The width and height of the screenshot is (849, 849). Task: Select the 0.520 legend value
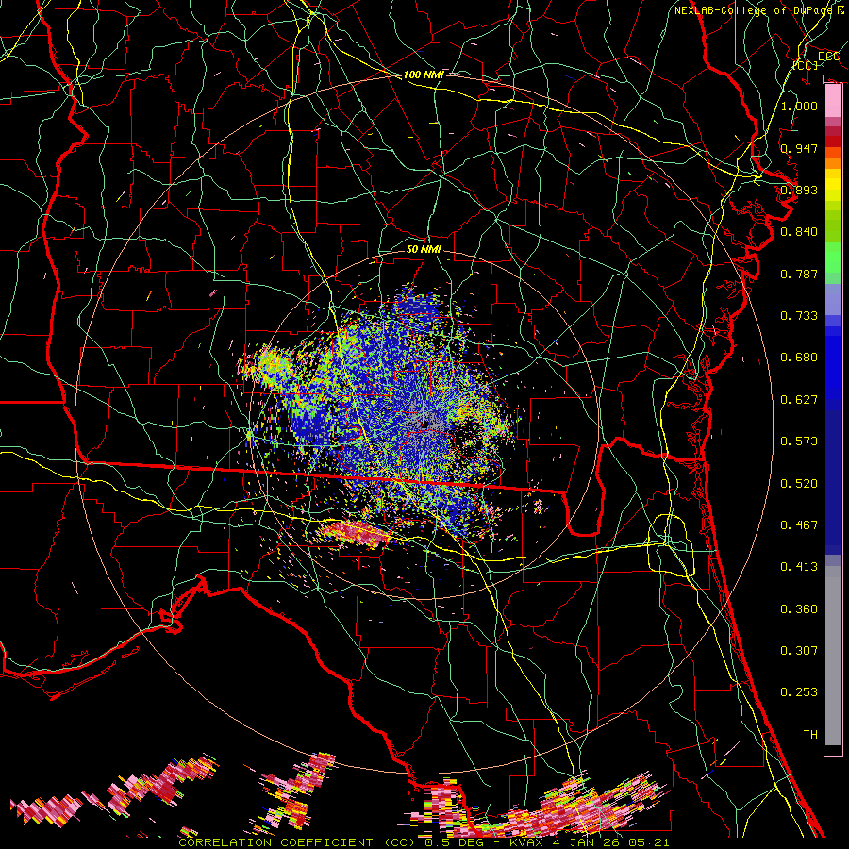[799, 484]
